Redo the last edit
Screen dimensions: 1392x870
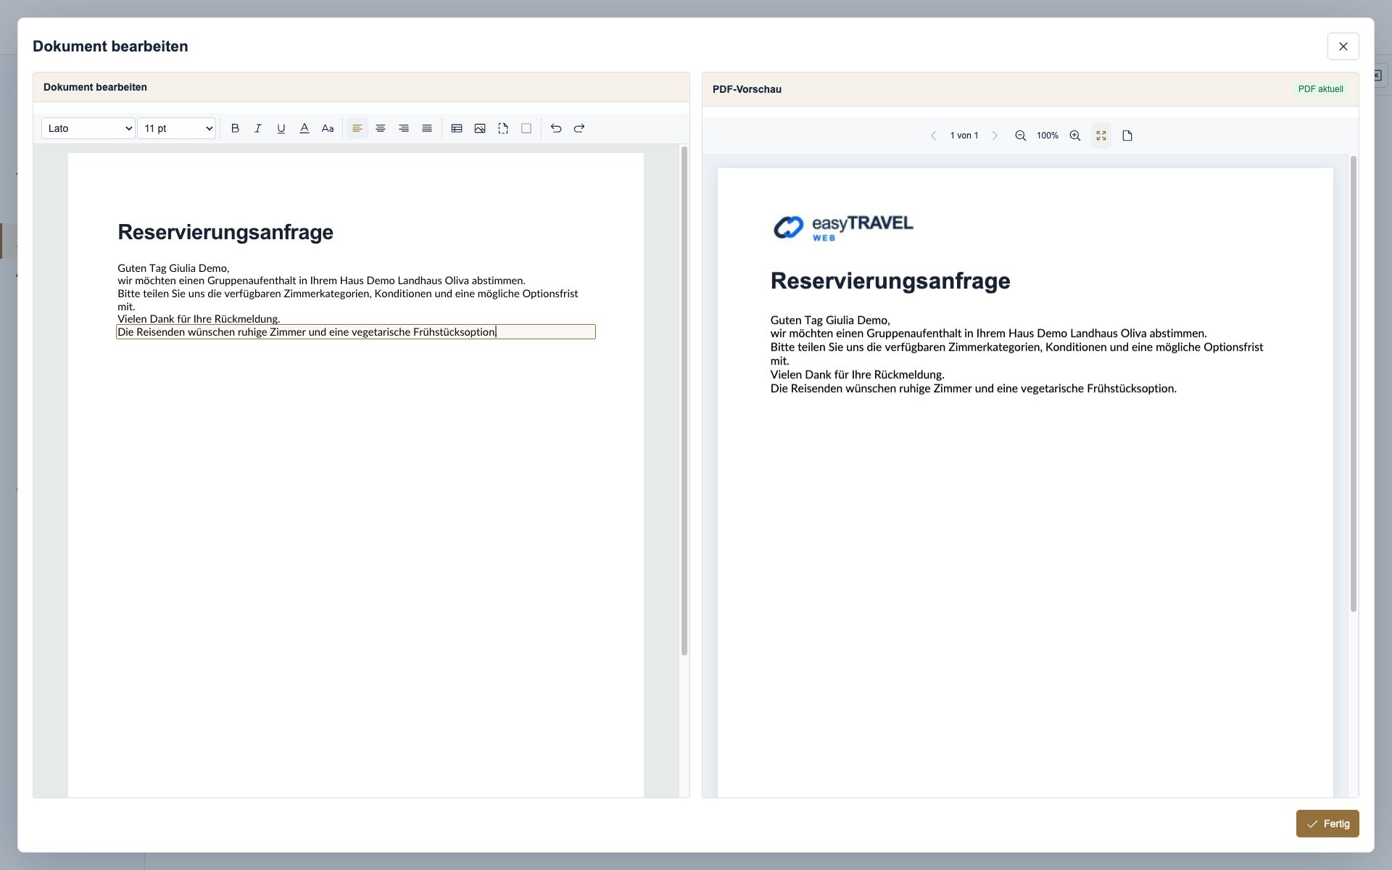coord(579,128)
